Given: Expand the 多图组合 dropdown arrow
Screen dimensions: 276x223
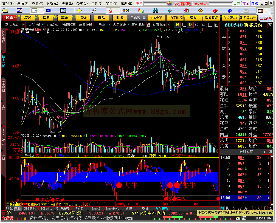Looking at the screenshot, I should coord(129,25).
